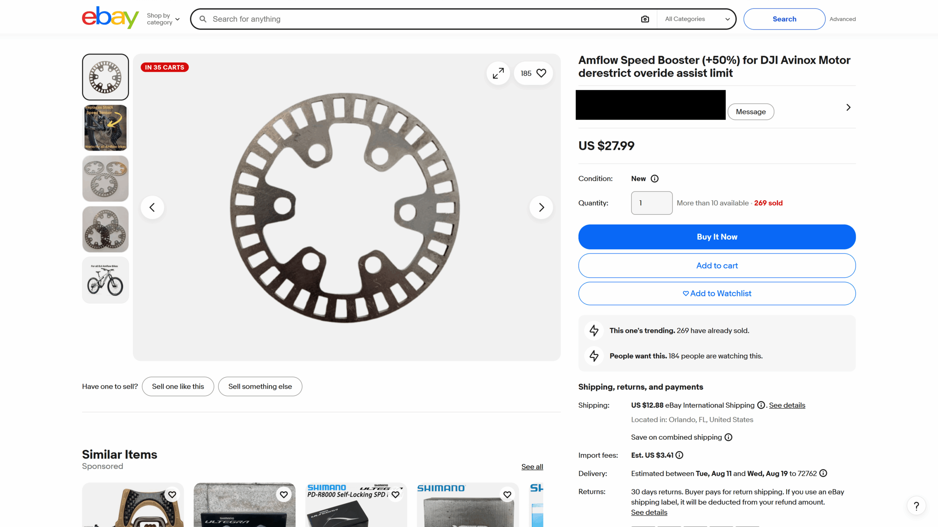The image size is (938, 527).
Task: Open Shop by category dropdown
Action: click(x=163, y=19)
